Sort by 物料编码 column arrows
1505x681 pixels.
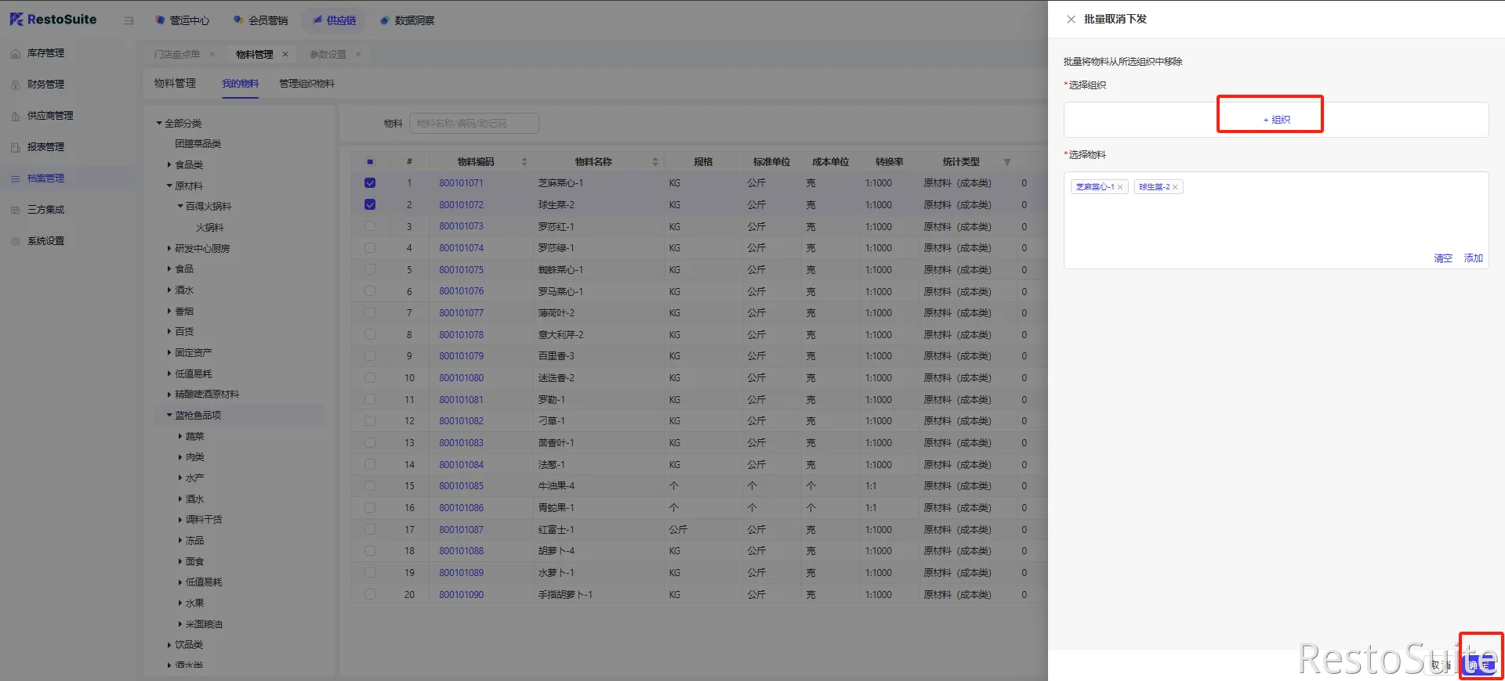pos(524,162)
